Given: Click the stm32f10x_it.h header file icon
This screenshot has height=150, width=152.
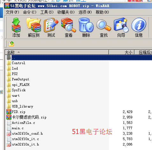Looking at the screenshot, I should pos(9,144).
